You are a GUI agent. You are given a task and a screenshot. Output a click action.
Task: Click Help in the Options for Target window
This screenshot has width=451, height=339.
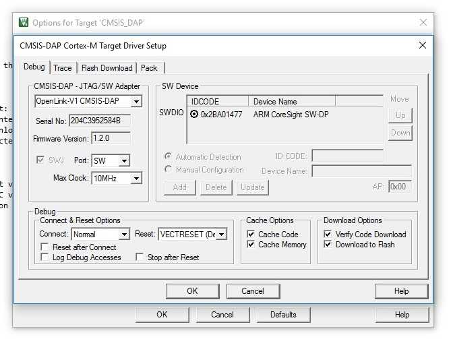click(x=402, y=315)
